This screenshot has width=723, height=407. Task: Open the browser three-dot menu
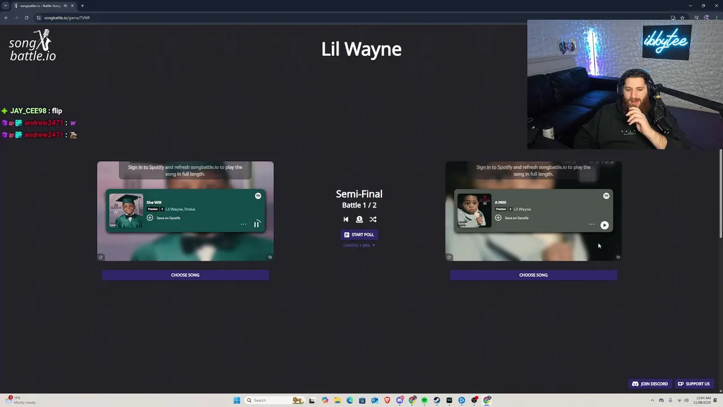(x=716, y=18)
